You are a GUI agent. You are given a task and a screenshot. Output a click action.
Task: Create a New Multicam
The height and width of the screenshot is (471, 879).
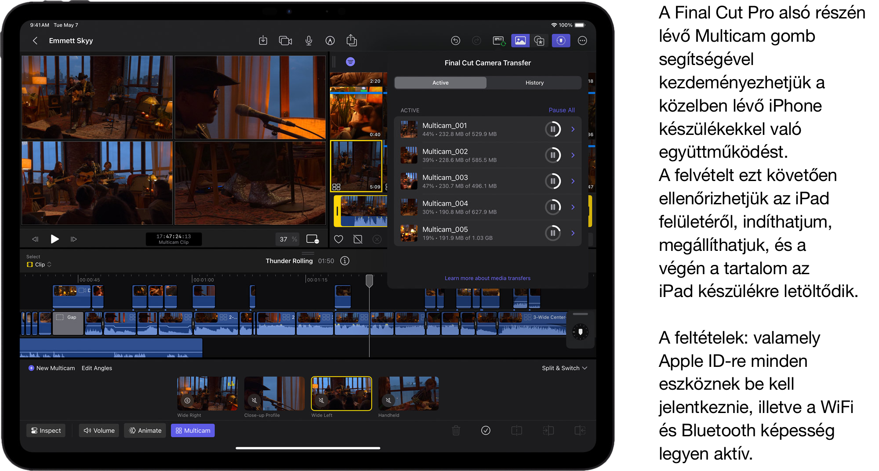[51, 368]
